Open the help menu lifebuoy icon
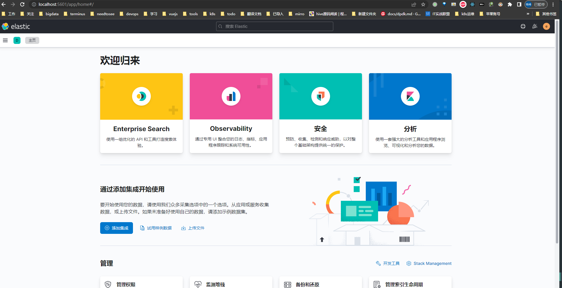 [523, 26]
